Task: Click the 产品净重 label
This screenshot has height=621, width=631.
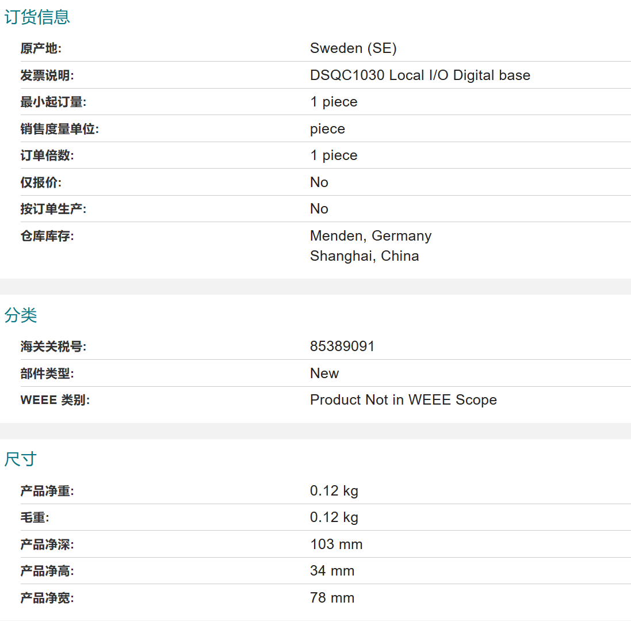Action: point(47,491)
